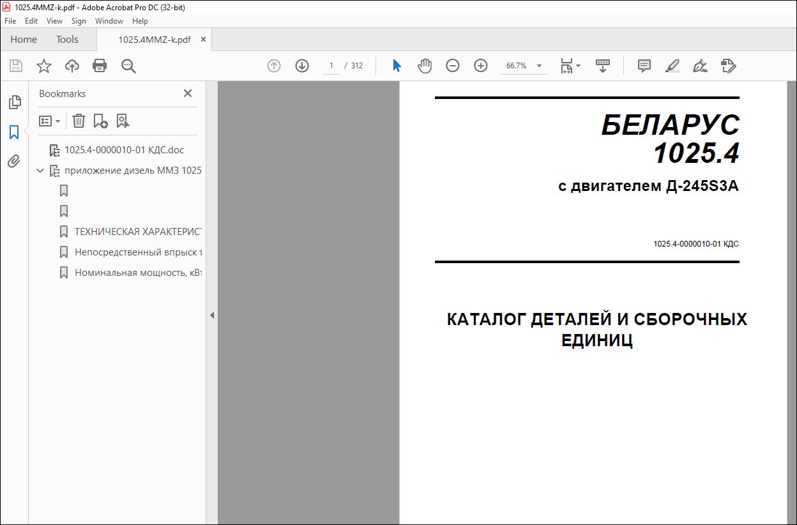Click '1025.4-0000010-01 КДС' text on the page
Viewport: 797px width, 525px height.
(696, 244)
